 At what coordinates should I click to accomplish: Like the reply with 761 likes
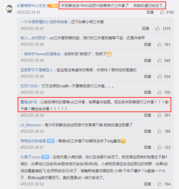point(159,44)
